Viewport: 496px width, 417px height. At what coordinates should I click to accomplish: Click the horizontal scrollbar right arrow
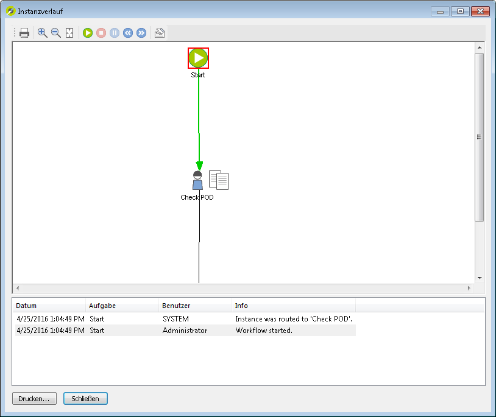tap(469, 288)
